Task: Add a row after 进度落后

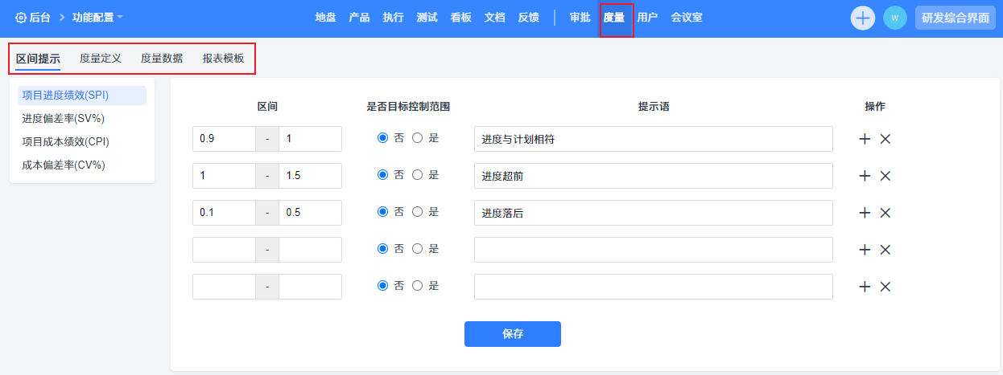Action: [865, 213]
